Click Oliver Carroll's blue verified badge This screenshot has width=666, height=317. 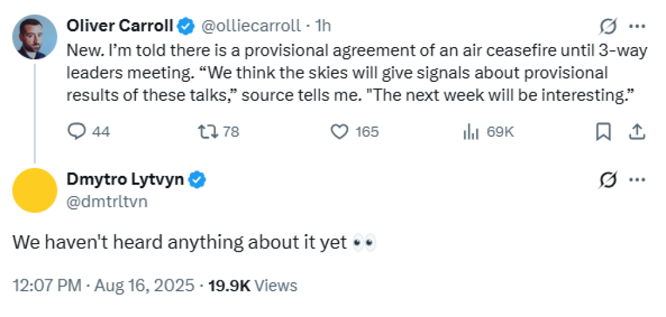point(186,26)
